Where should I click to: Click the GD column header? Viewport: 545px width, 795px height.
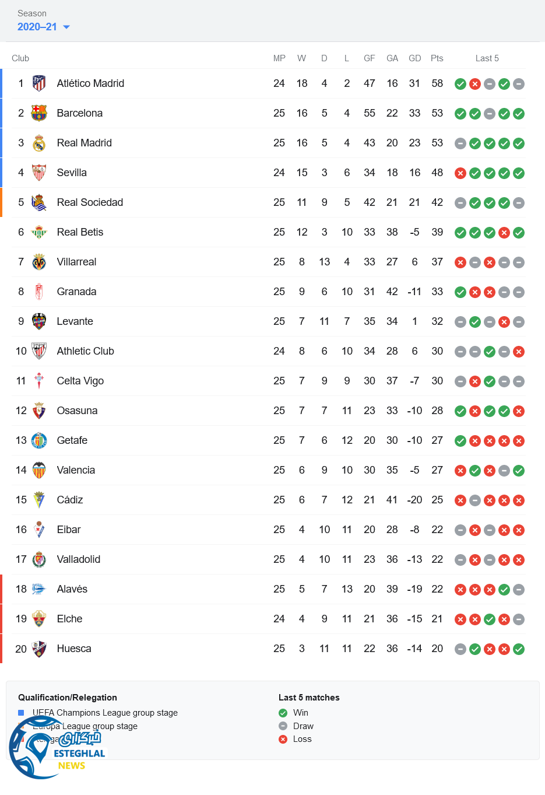414,58
